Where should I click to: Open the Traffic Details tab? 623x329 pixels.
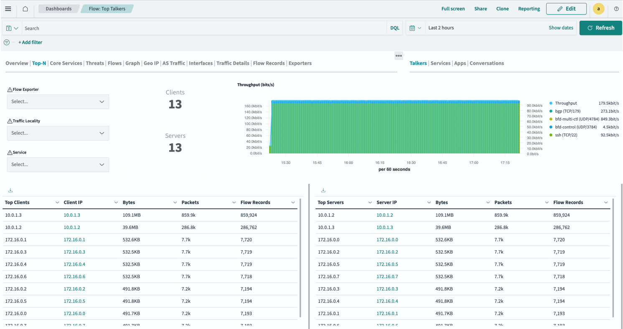(233, 63)
